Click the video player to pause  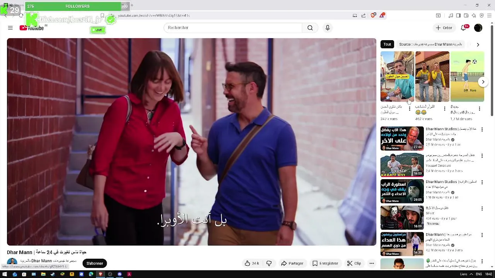coord(191,142)
